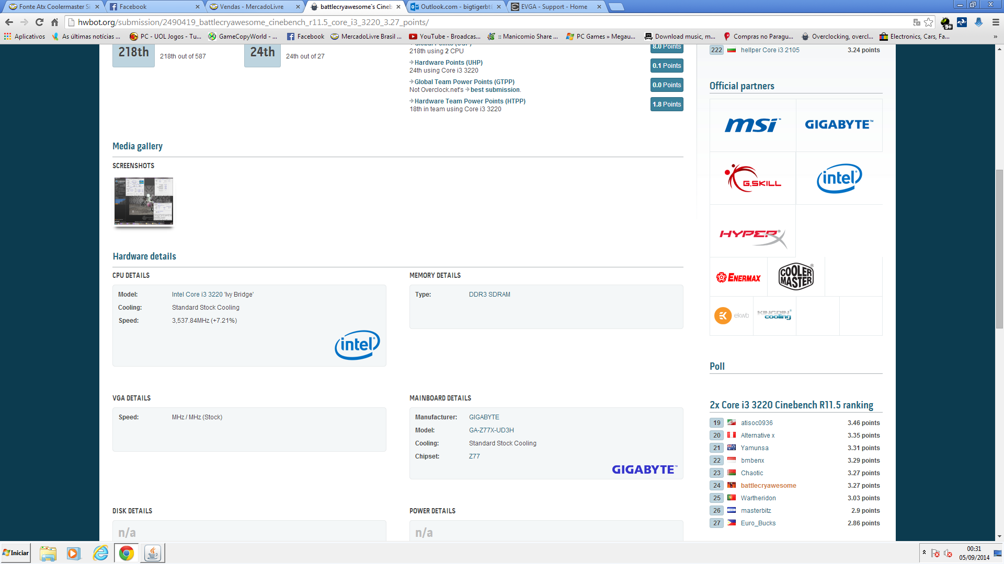Expand the bookmarks overflow chevron
Screen dimensions: 1004x564
[x=995, y=37]
